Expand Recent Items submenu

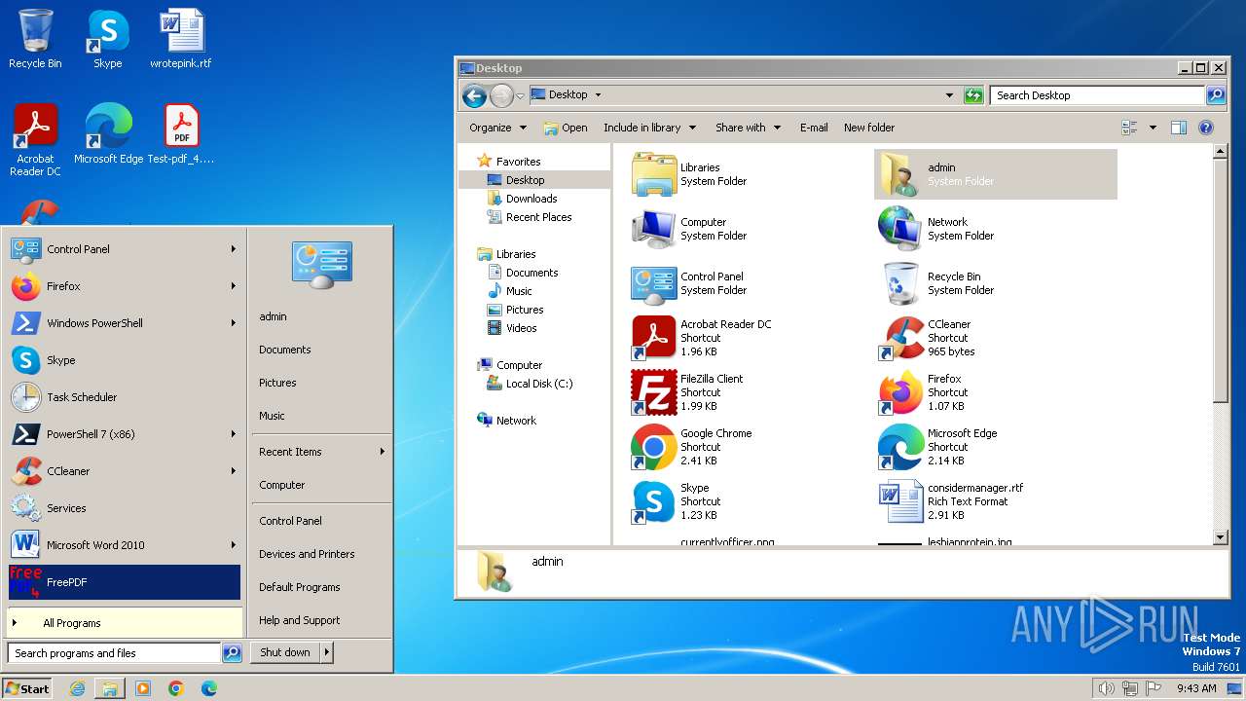[321, 452]
